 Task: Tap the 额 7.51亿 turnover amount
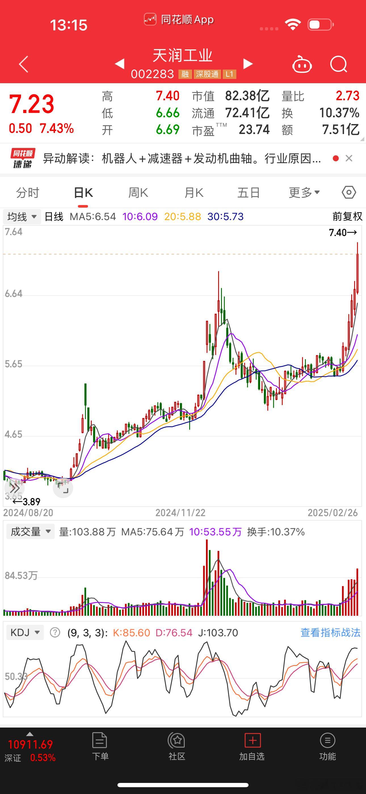coord(341,130)
